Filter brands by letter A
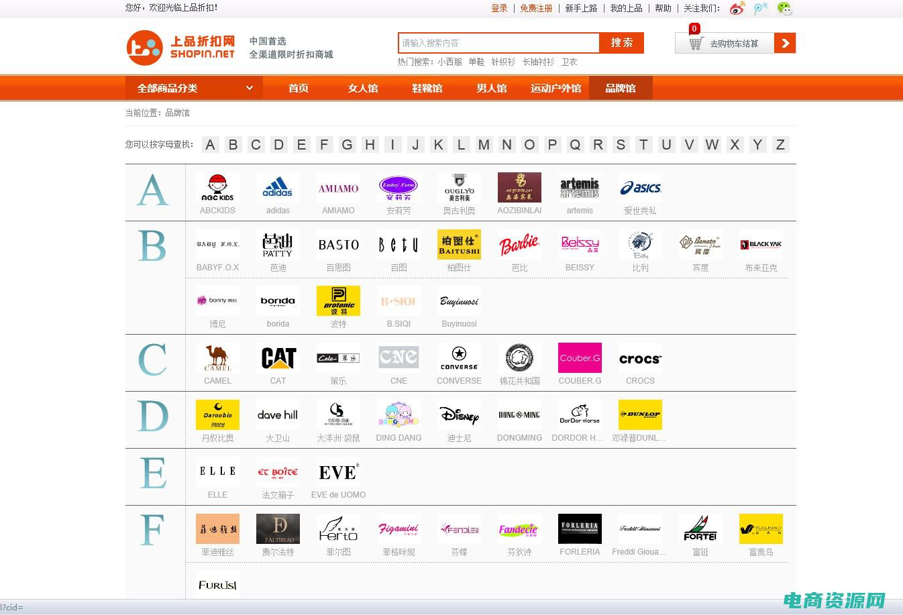 (210, 144)
